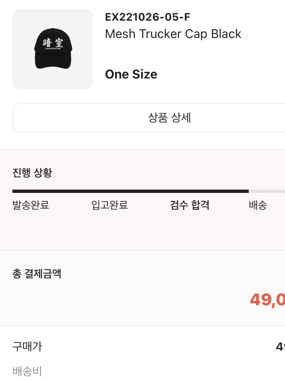Click the 배송비 row label
The image size is (285, 380).
pos(27,371)
